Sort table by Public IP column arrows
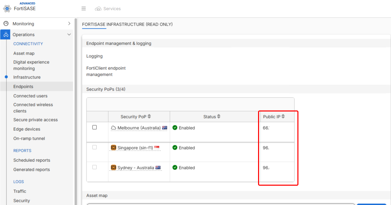Image resolution: width=391 pixels, height=205 pixels. (x=283, y=116)
